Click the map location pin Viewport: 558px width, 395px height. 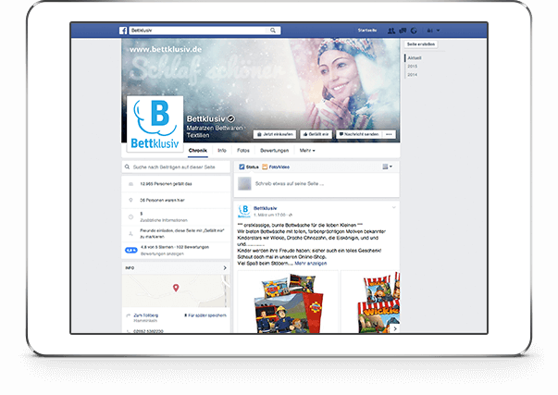176,288
